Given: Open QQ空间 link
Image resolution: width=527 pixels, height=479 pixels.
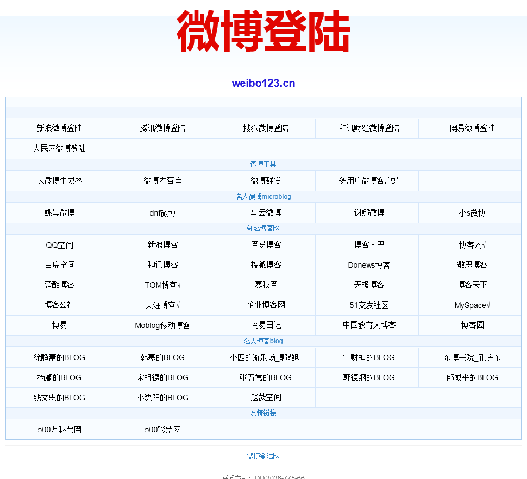Looking at the screenshot, I should click(x=59, y=245).
